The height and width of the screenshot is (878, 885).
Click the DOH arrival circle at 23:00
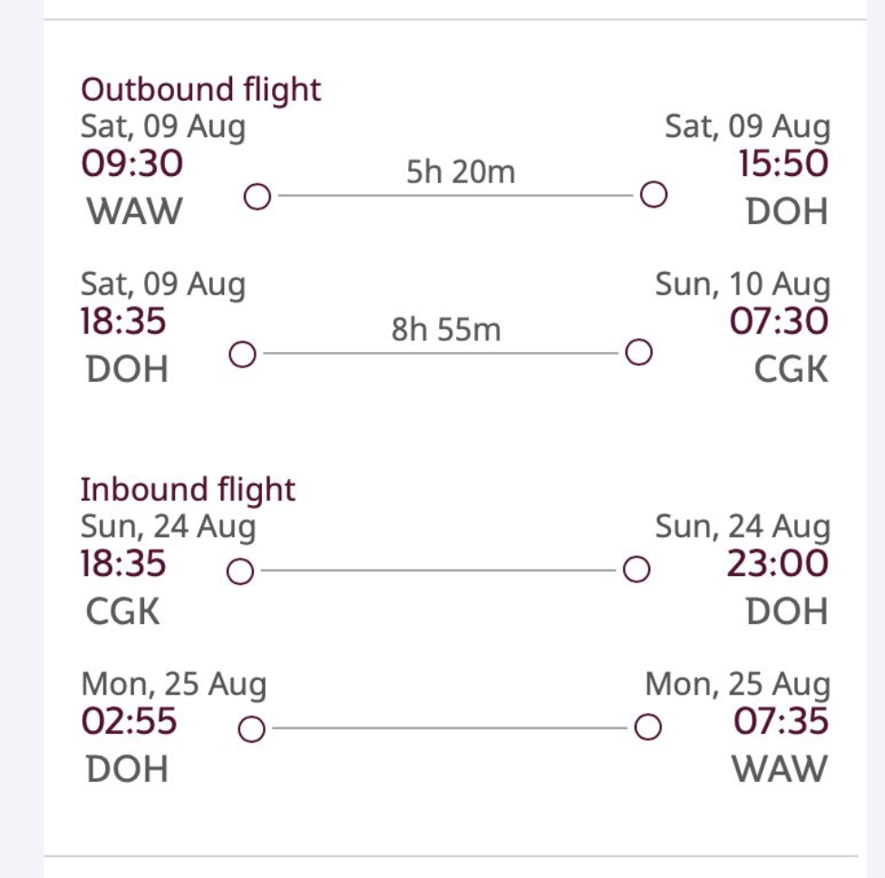[637, 569]
